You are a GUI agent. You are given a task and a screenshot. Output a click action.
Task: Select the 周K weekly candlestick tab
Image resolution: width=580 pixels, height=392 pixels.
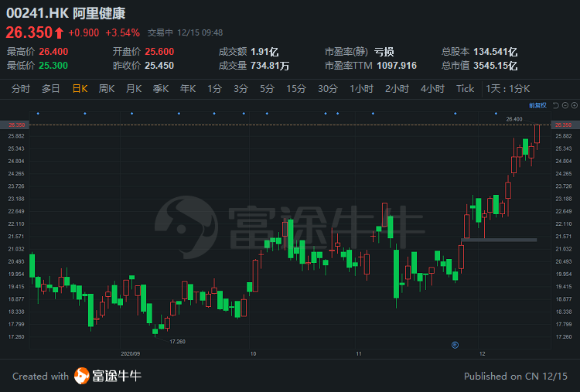pyautogui.click(x=107, y=89)
